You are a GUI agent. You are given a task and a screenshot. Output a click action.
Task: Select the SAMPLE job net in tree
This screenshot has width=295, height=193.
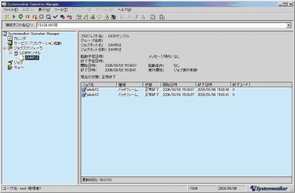[x=32, y=58]
